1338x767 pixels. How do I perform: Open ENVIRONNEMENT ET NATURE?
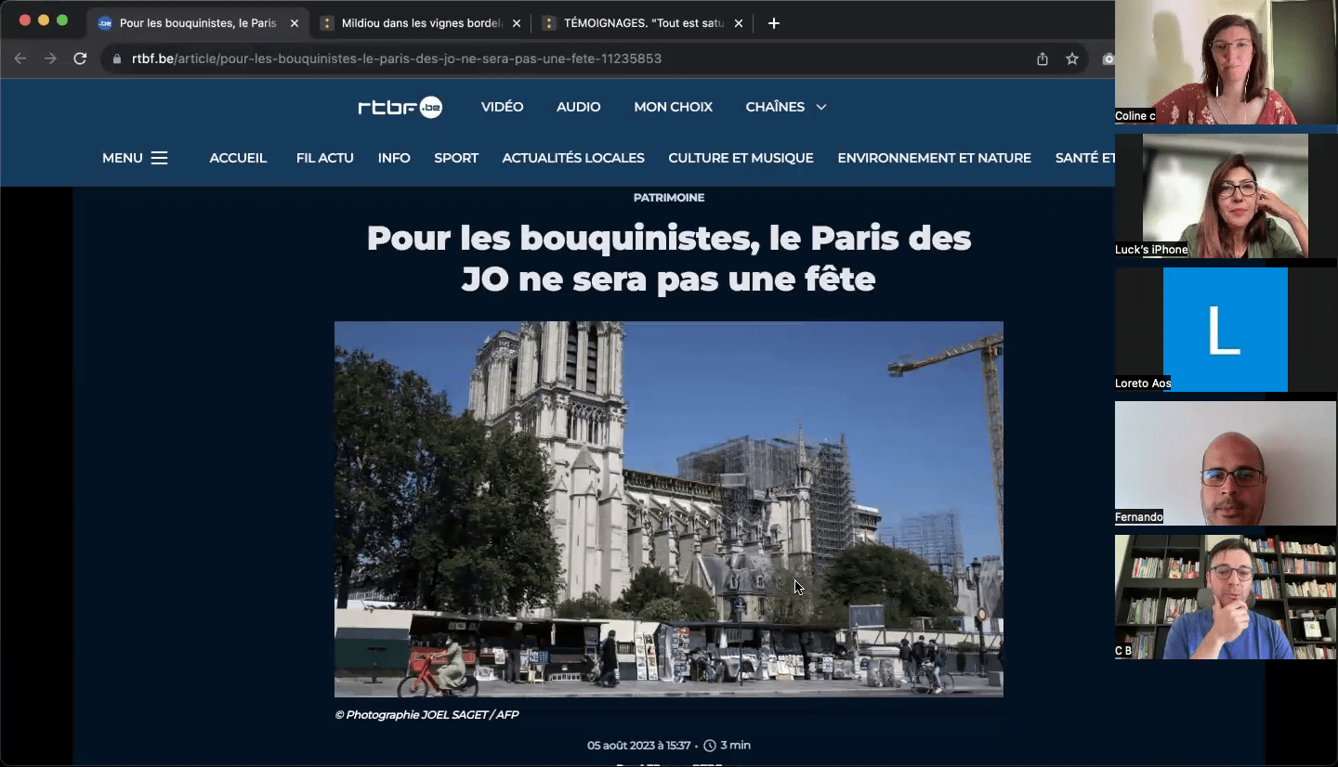934,158
